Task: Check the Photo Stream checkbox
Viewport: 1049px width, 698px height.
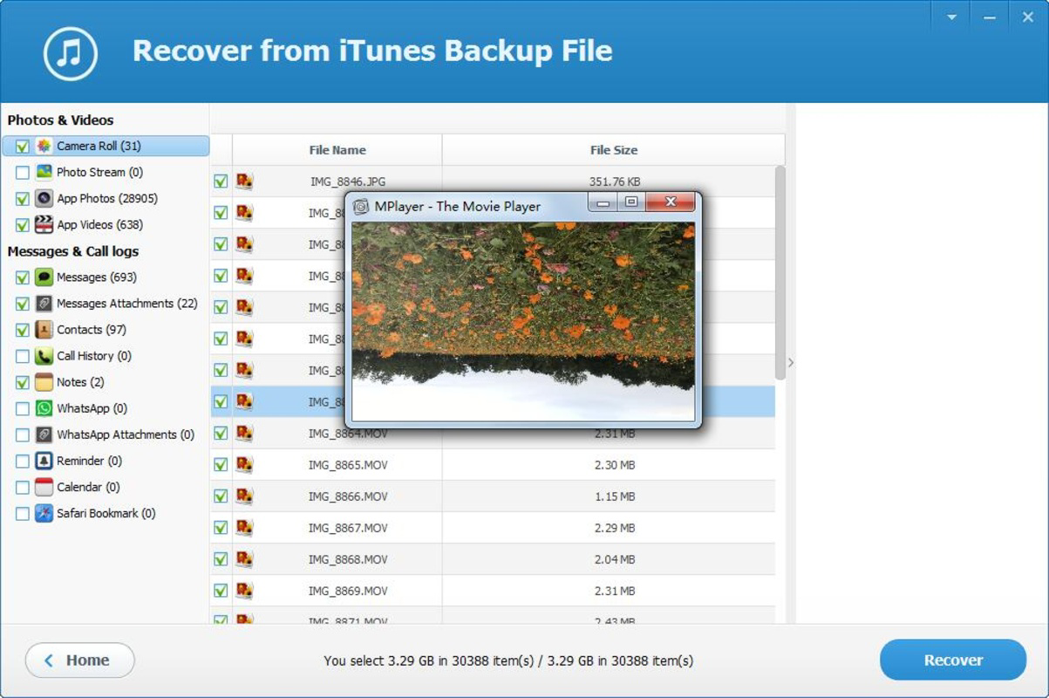Action: tap(23, 173)
